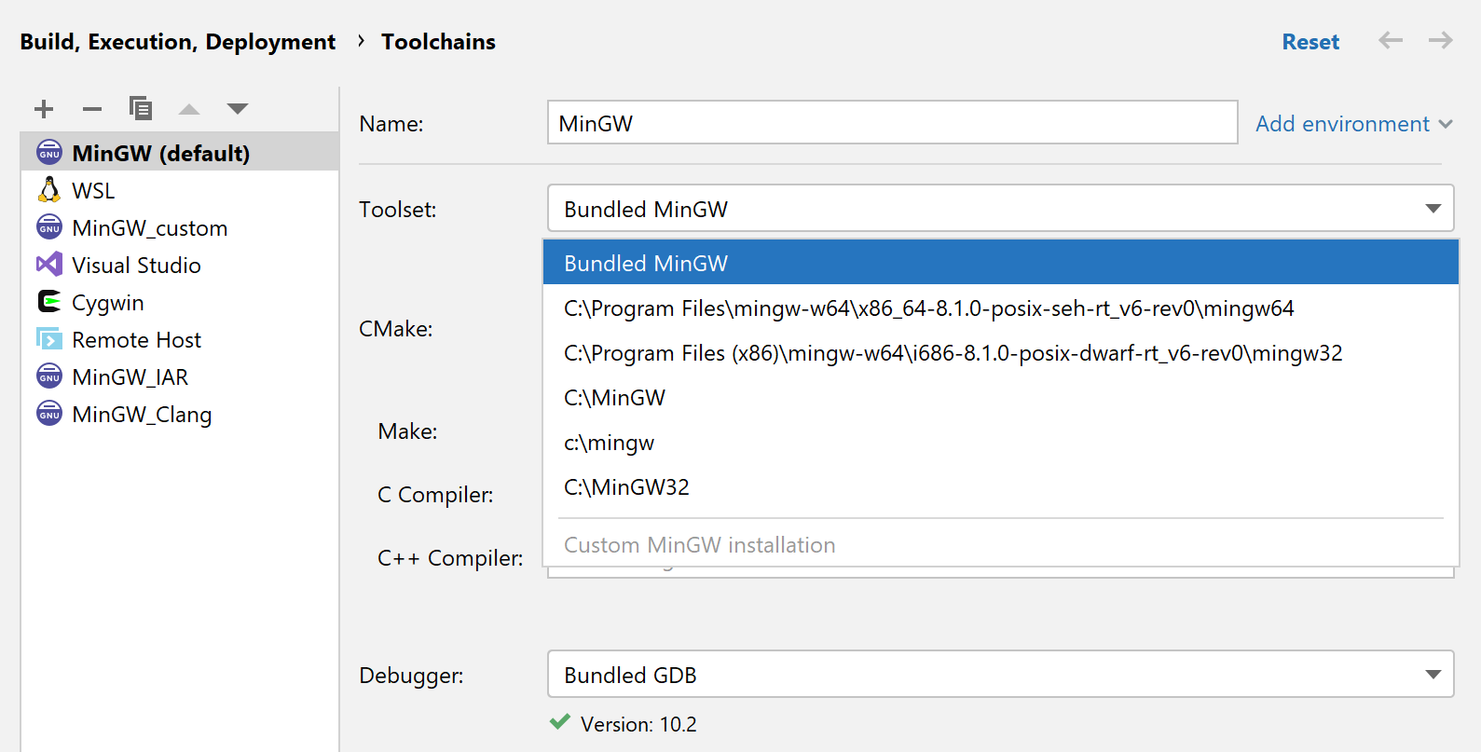1481x752 pixels.
Task: Move toolchain up with the up arrow
Action: point(189,109)
